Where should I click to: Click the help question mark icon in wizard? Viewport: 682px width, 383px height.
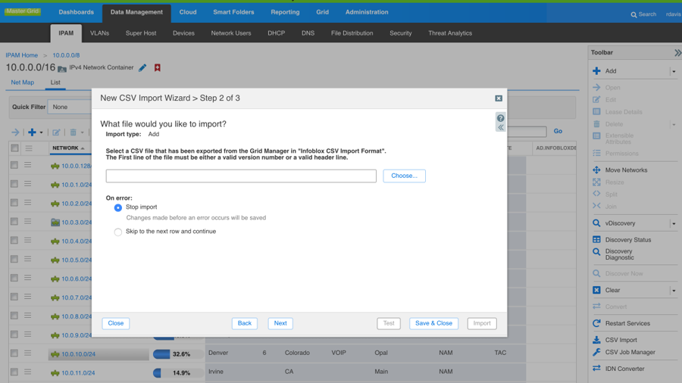[x=500, y=118]
